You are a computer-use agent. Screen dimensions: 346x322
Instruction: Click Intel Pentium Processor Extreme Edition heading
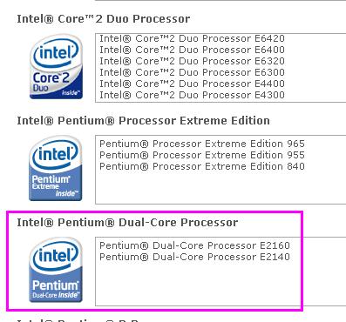pos(143,121)
